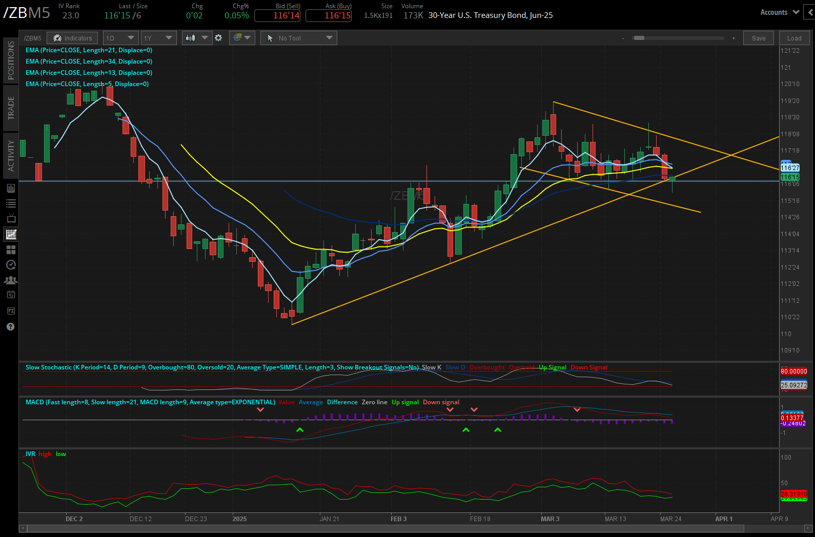Open the follow traders people icon
This screenshot has width=815, height=537.
[11, 280]
